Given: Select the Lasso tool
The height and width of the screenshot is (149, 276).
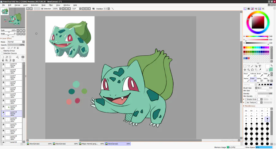Looking at the screenshot, I should coord(248,66).
